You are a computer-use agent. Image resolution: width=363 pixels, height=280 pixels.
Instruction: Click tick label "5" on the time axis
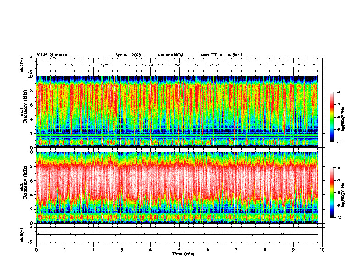pyautogui.click(x=179, y=250)
